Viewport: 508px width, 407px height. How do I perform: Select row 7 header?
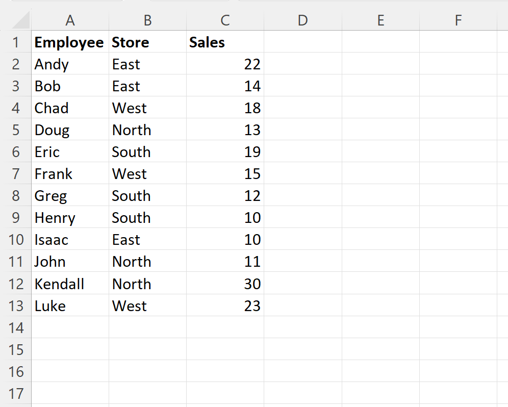[x=16, y=174]
